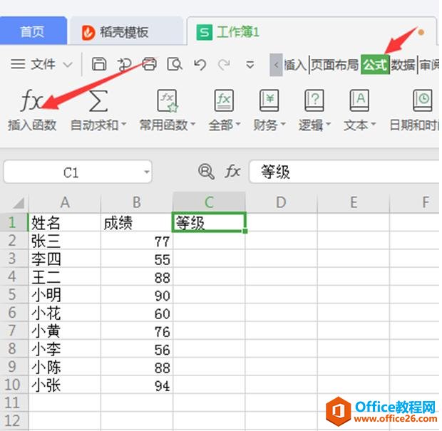
Task: Click the Name Box showing C1
Action: pos(78,172)
